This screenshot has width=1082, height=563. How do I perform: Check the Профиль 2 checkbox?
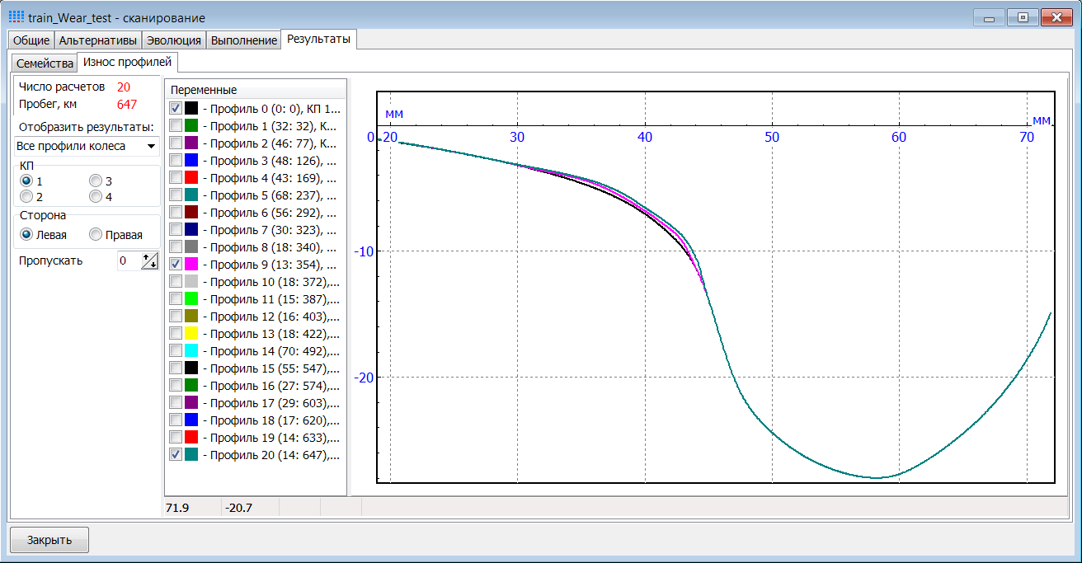tap(176, 143)
